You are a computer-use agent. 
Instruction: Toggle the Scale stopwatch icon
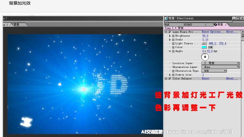click(x=173, y=40)
